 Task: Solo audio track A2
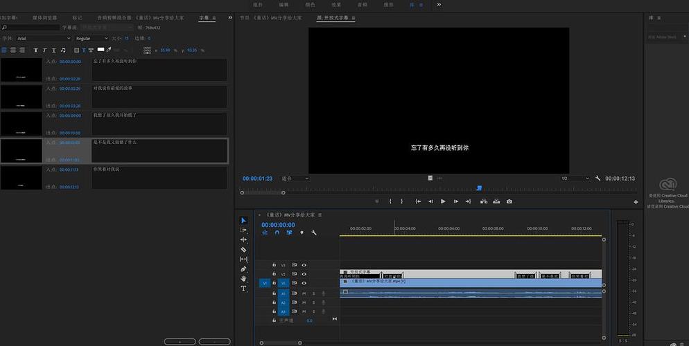click(314, 302)
